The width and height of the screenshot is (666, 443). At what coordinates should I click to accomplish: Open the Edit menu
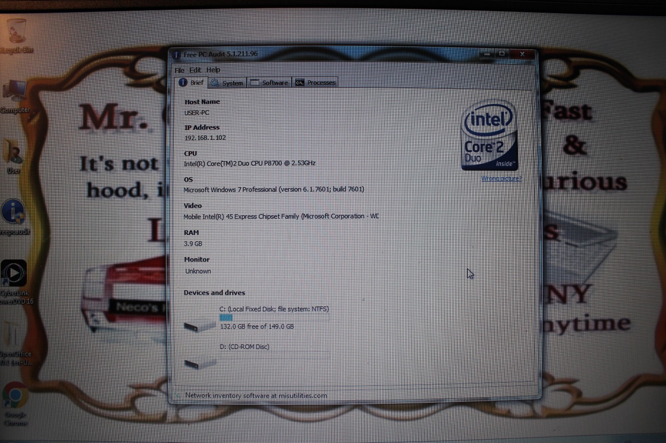click(x=195, y=70)
